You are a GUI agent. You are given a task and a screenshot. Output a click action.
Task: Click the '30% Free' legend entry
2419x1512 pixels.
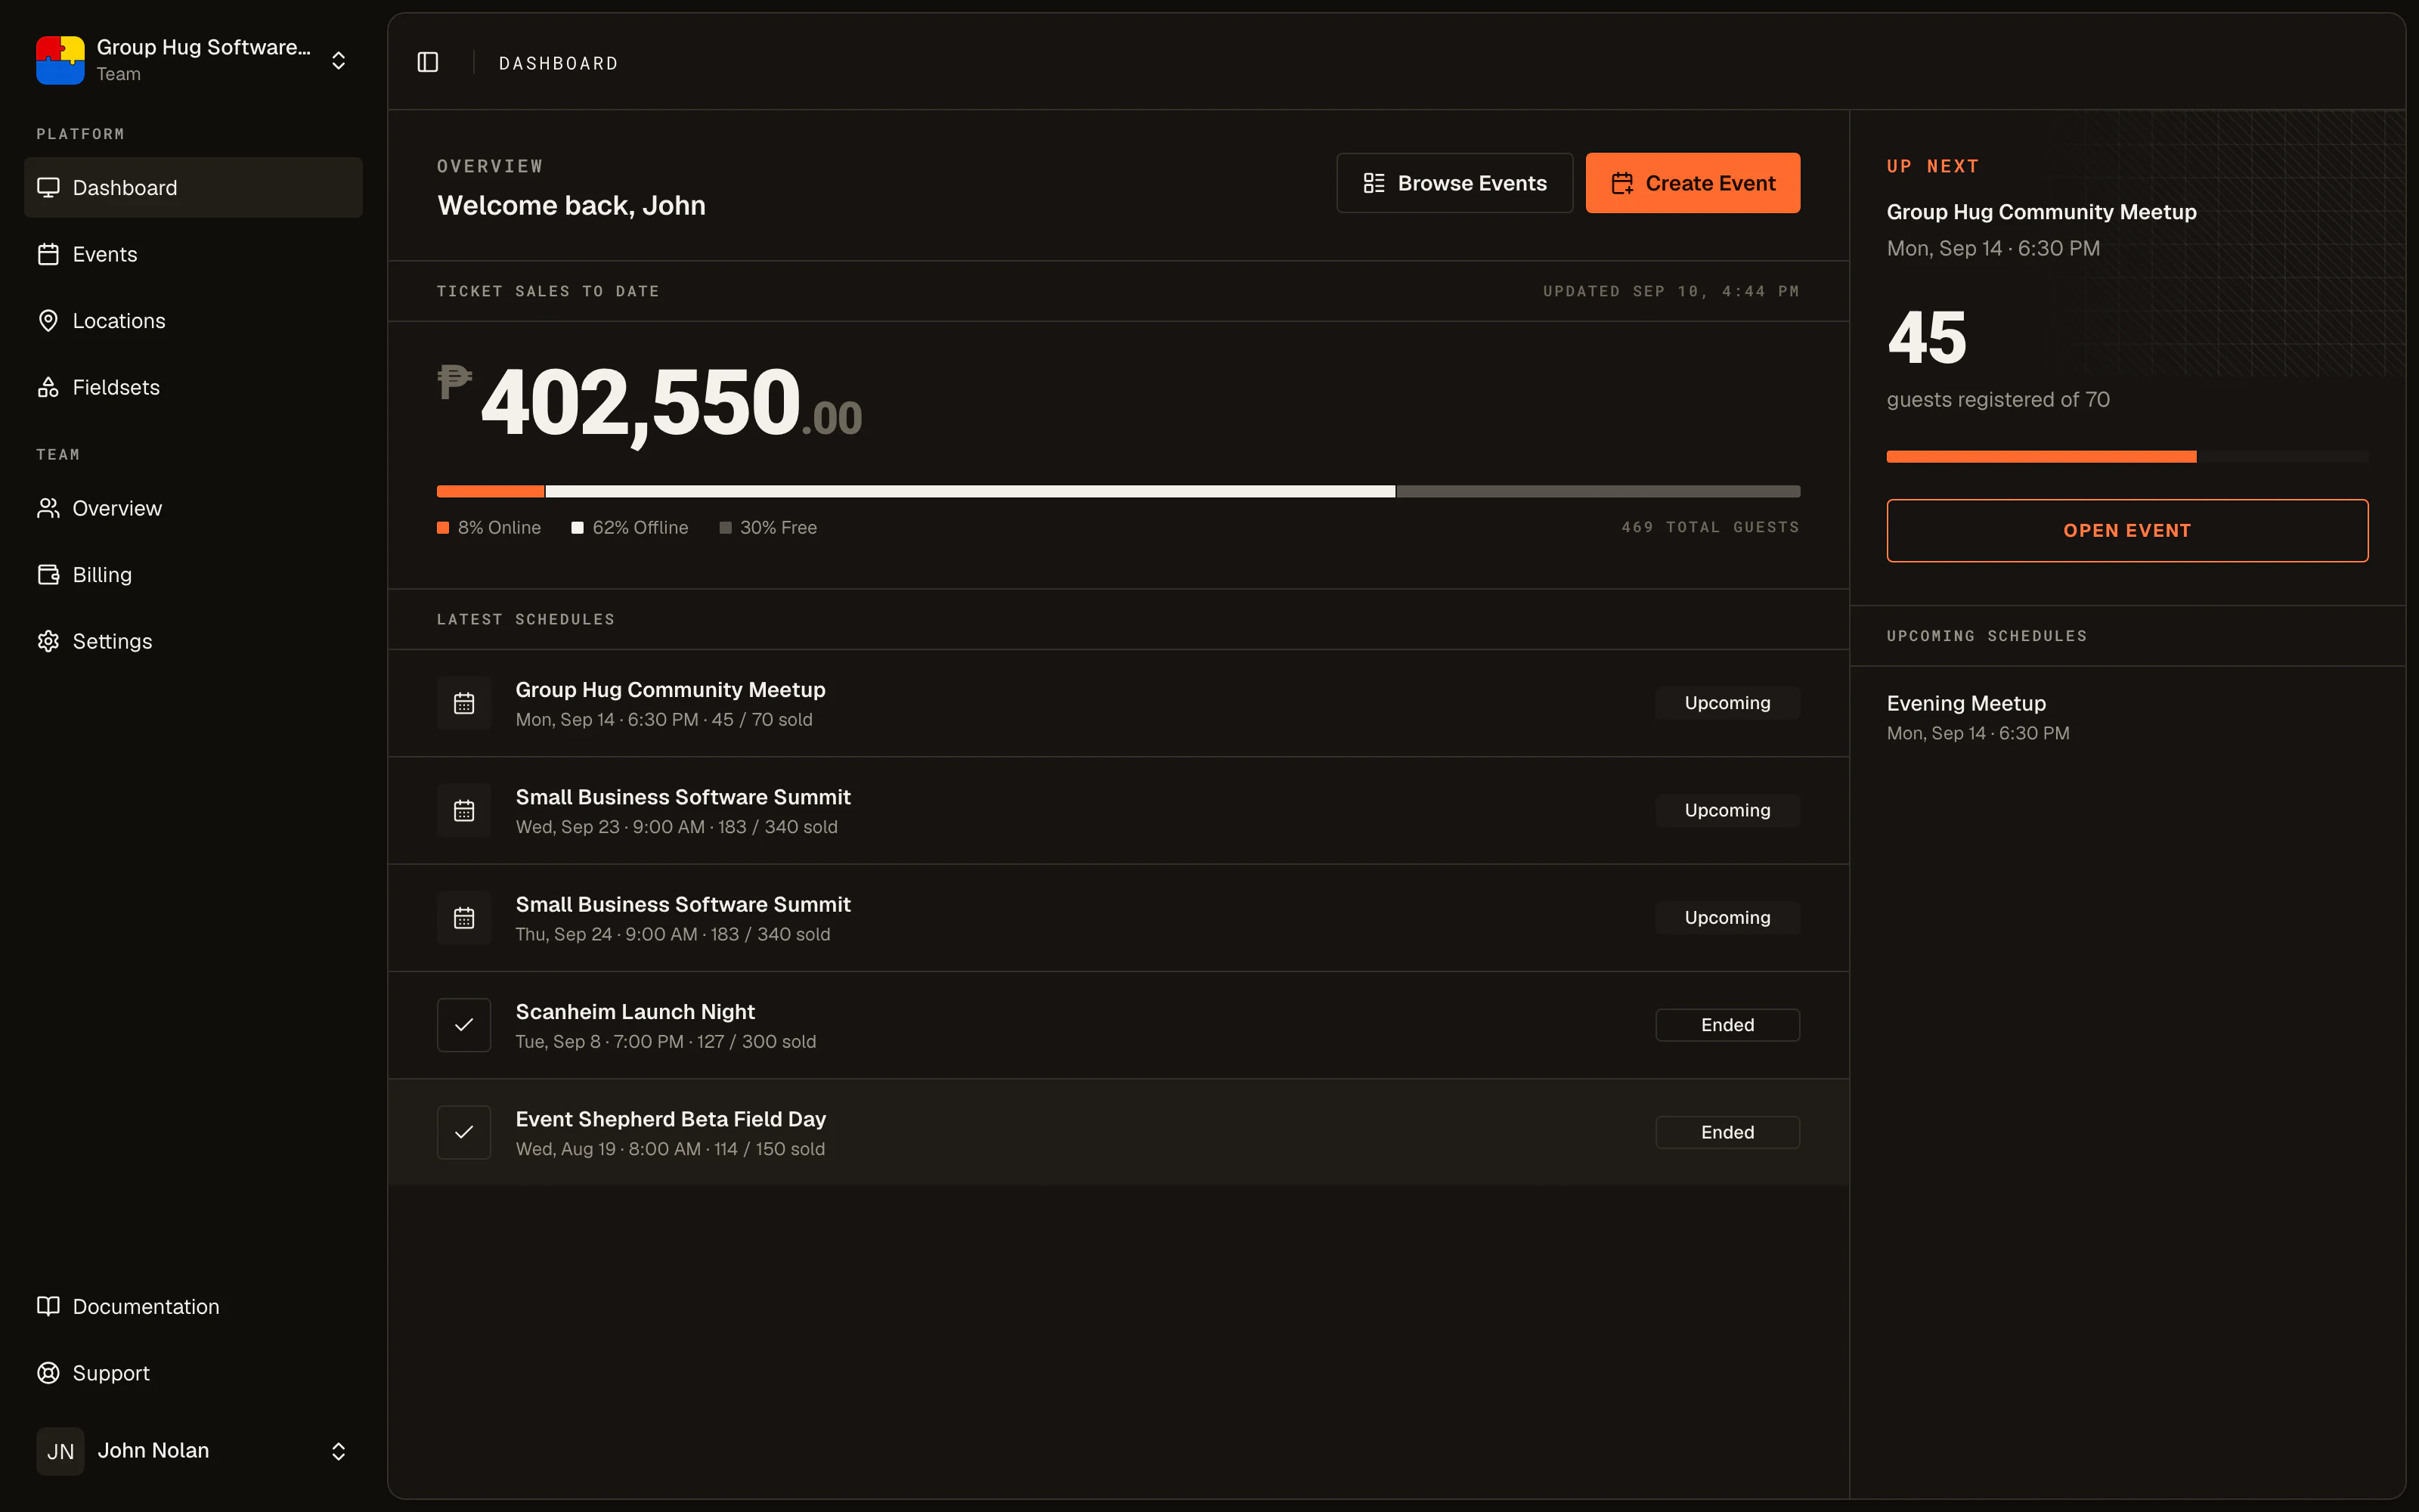pos(768,527)
